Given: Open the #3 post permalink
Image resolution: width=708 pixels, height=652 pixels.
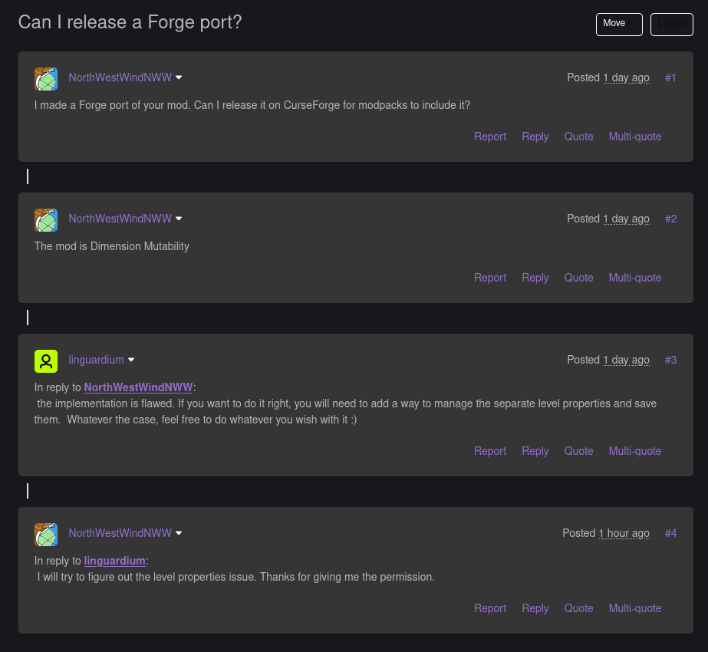Looking at the screenshot, I should pos(670,360).
